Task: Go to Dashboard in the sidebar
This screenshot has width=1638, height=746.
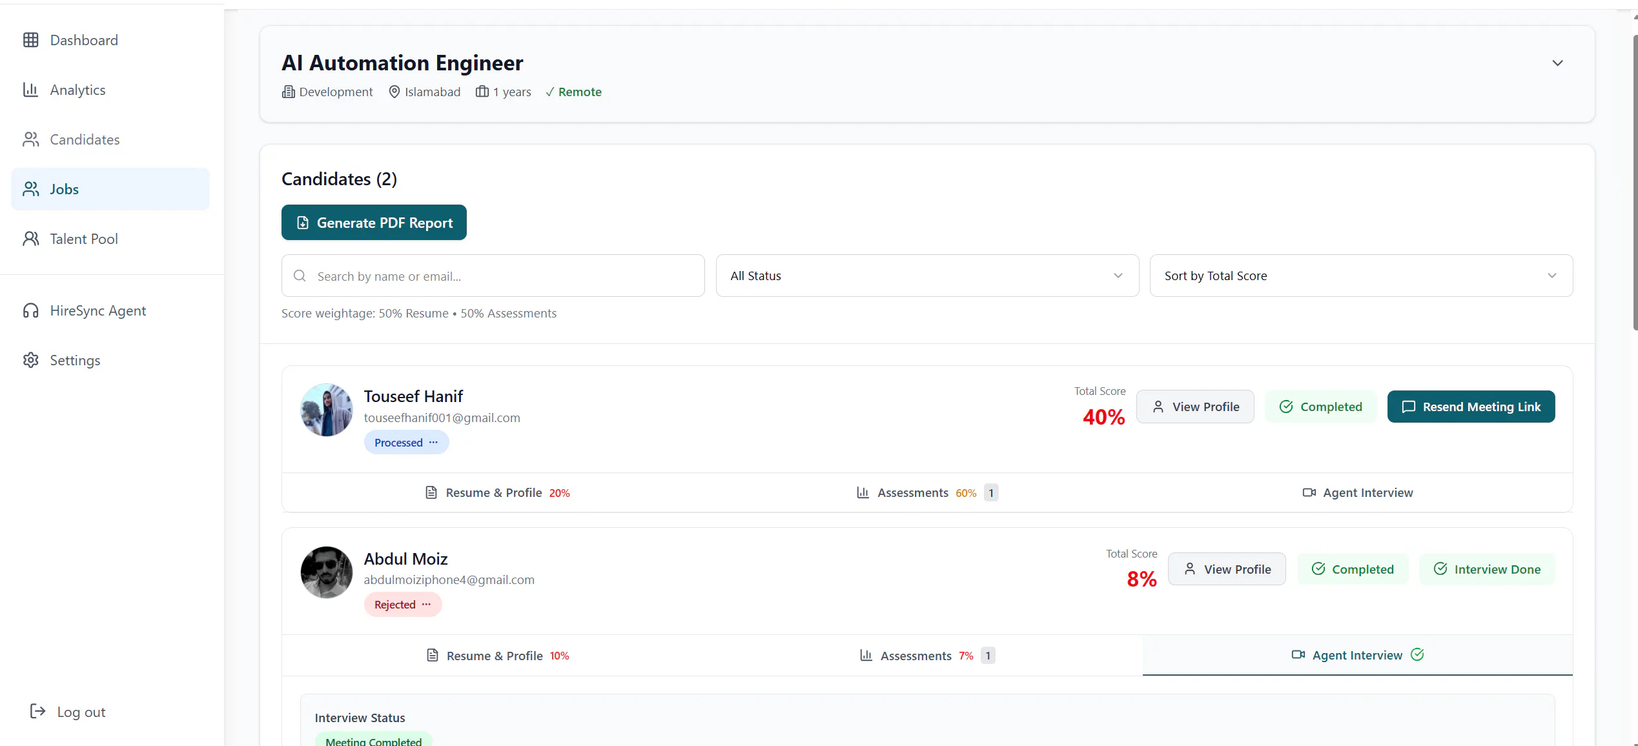Action: [110, 40]
